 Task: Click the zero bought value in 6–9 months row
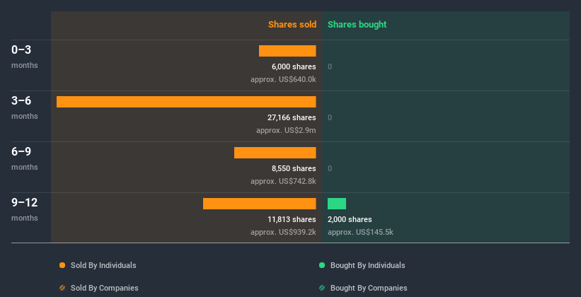click(330, 168)
